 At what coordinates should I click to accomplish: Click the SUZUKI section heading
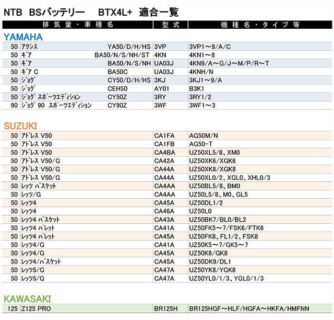click(x=20, y=126)
